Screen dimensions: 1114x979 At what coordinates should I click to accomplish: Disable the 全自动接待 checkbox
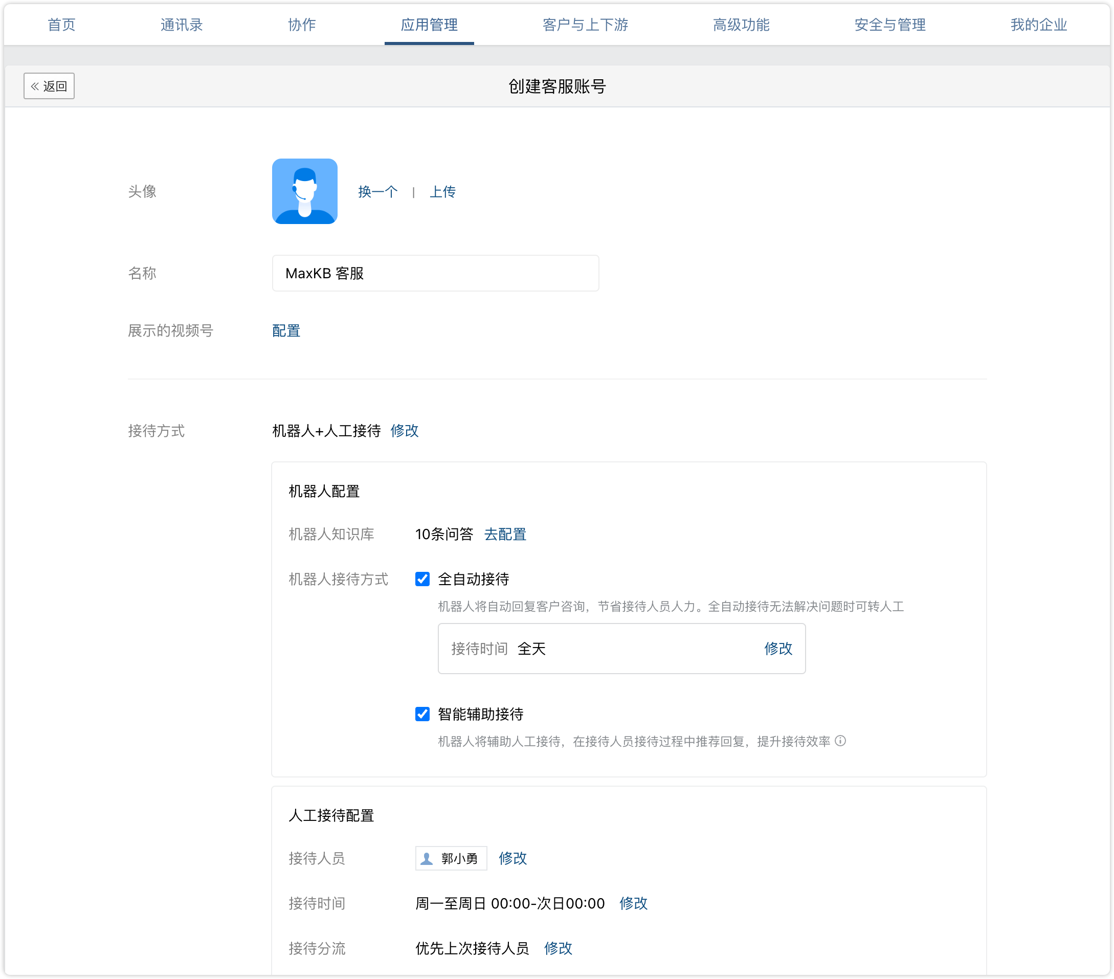pos(422,580)
